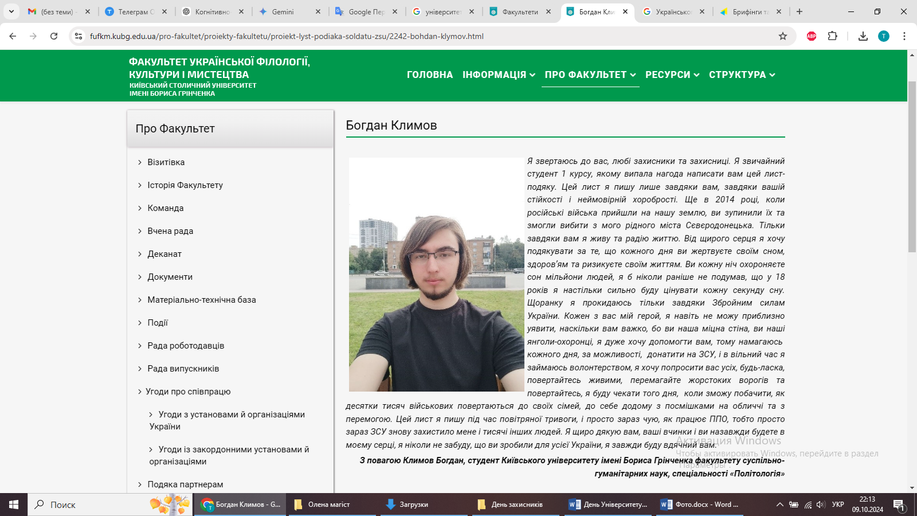The image size is (917, 516).
Task: Open the new tab plus button
Action: point(800,11)
